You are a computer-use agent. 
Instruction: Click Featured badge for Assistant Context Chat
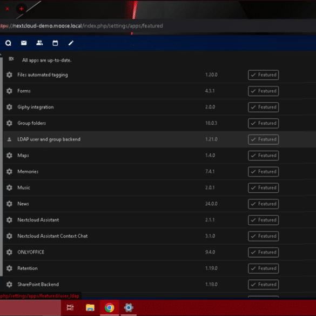[x=263, y=236]
